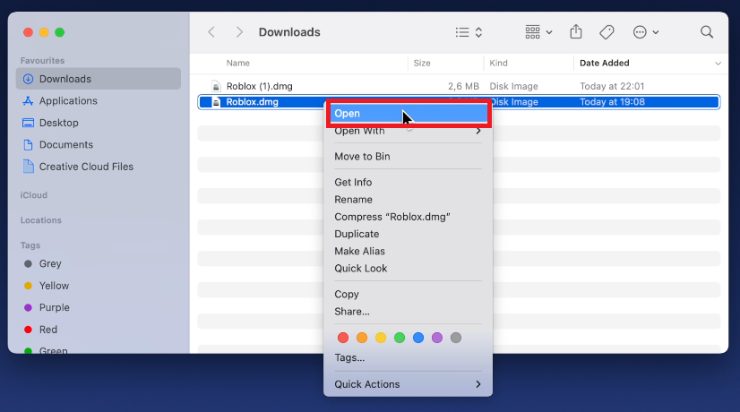740x412 pixels.
Task: Open Documents from the sidebar
Action: pos(57,145)
